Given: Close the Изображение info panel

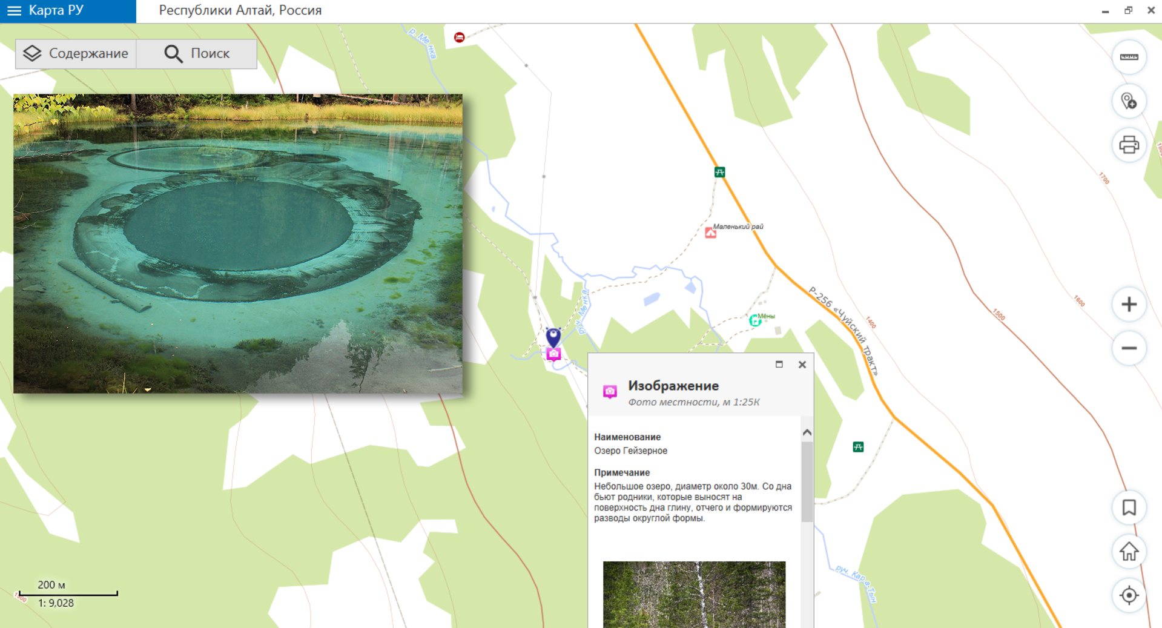Looking at the screenshot, I should (802, 365).
